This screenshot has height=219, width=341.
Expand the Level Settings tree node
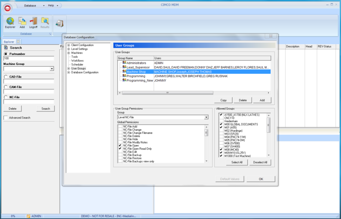point(69,49)
